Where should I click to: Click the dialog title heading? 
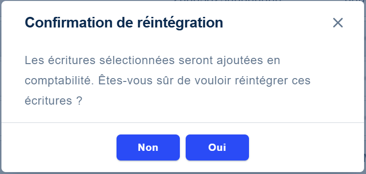point(124,23)
